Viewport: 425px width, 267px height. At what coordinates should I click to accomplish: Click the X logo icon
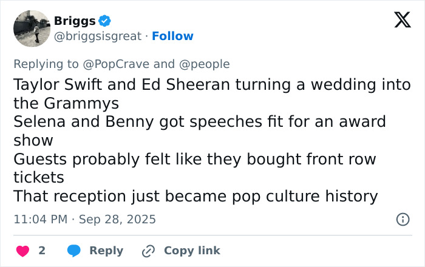[x=398, y=21]
